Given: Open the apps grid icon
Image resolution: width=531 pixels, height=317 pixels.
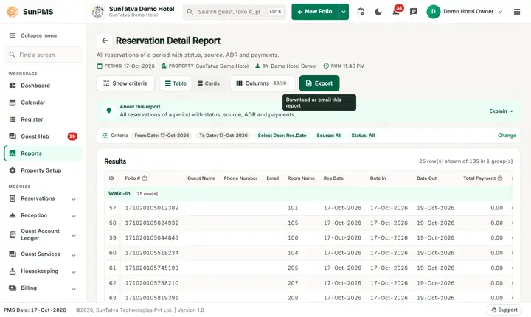Looking at the screenshot, I should click(x=517, y=12).
